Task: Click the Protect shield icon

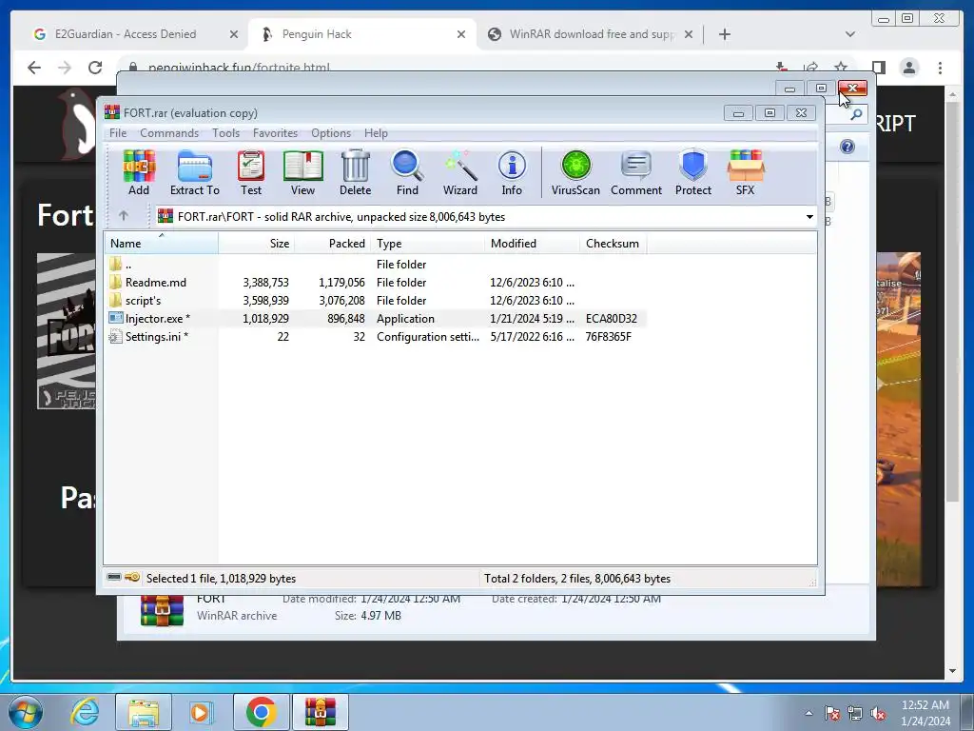Action: [693, 173]
